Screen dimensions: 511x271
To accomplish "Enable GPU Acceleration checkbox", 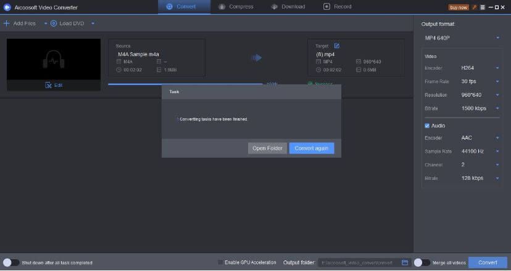I will (220, 262).
